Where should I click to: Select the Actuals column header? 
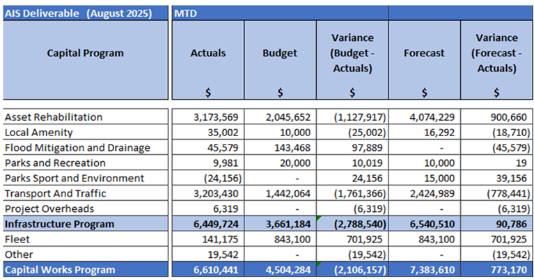point(208,60)
